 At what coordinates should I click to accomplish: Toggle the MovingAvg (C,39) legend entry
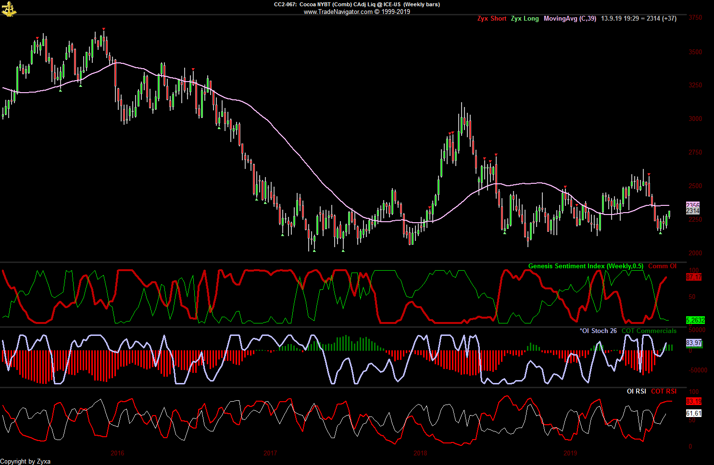[570, 19]
